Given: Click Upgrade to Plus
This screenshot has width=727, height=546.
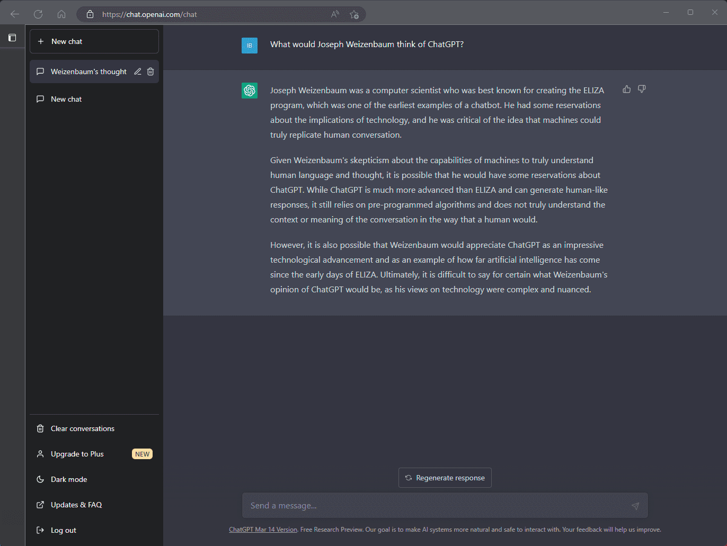Looking at the screenshot, I should [x=94, y=454].
